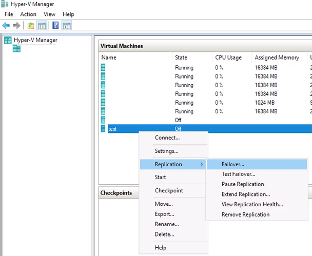
Task: Click the 1024 MB assigned memory cell
Action: pos(265,103)
